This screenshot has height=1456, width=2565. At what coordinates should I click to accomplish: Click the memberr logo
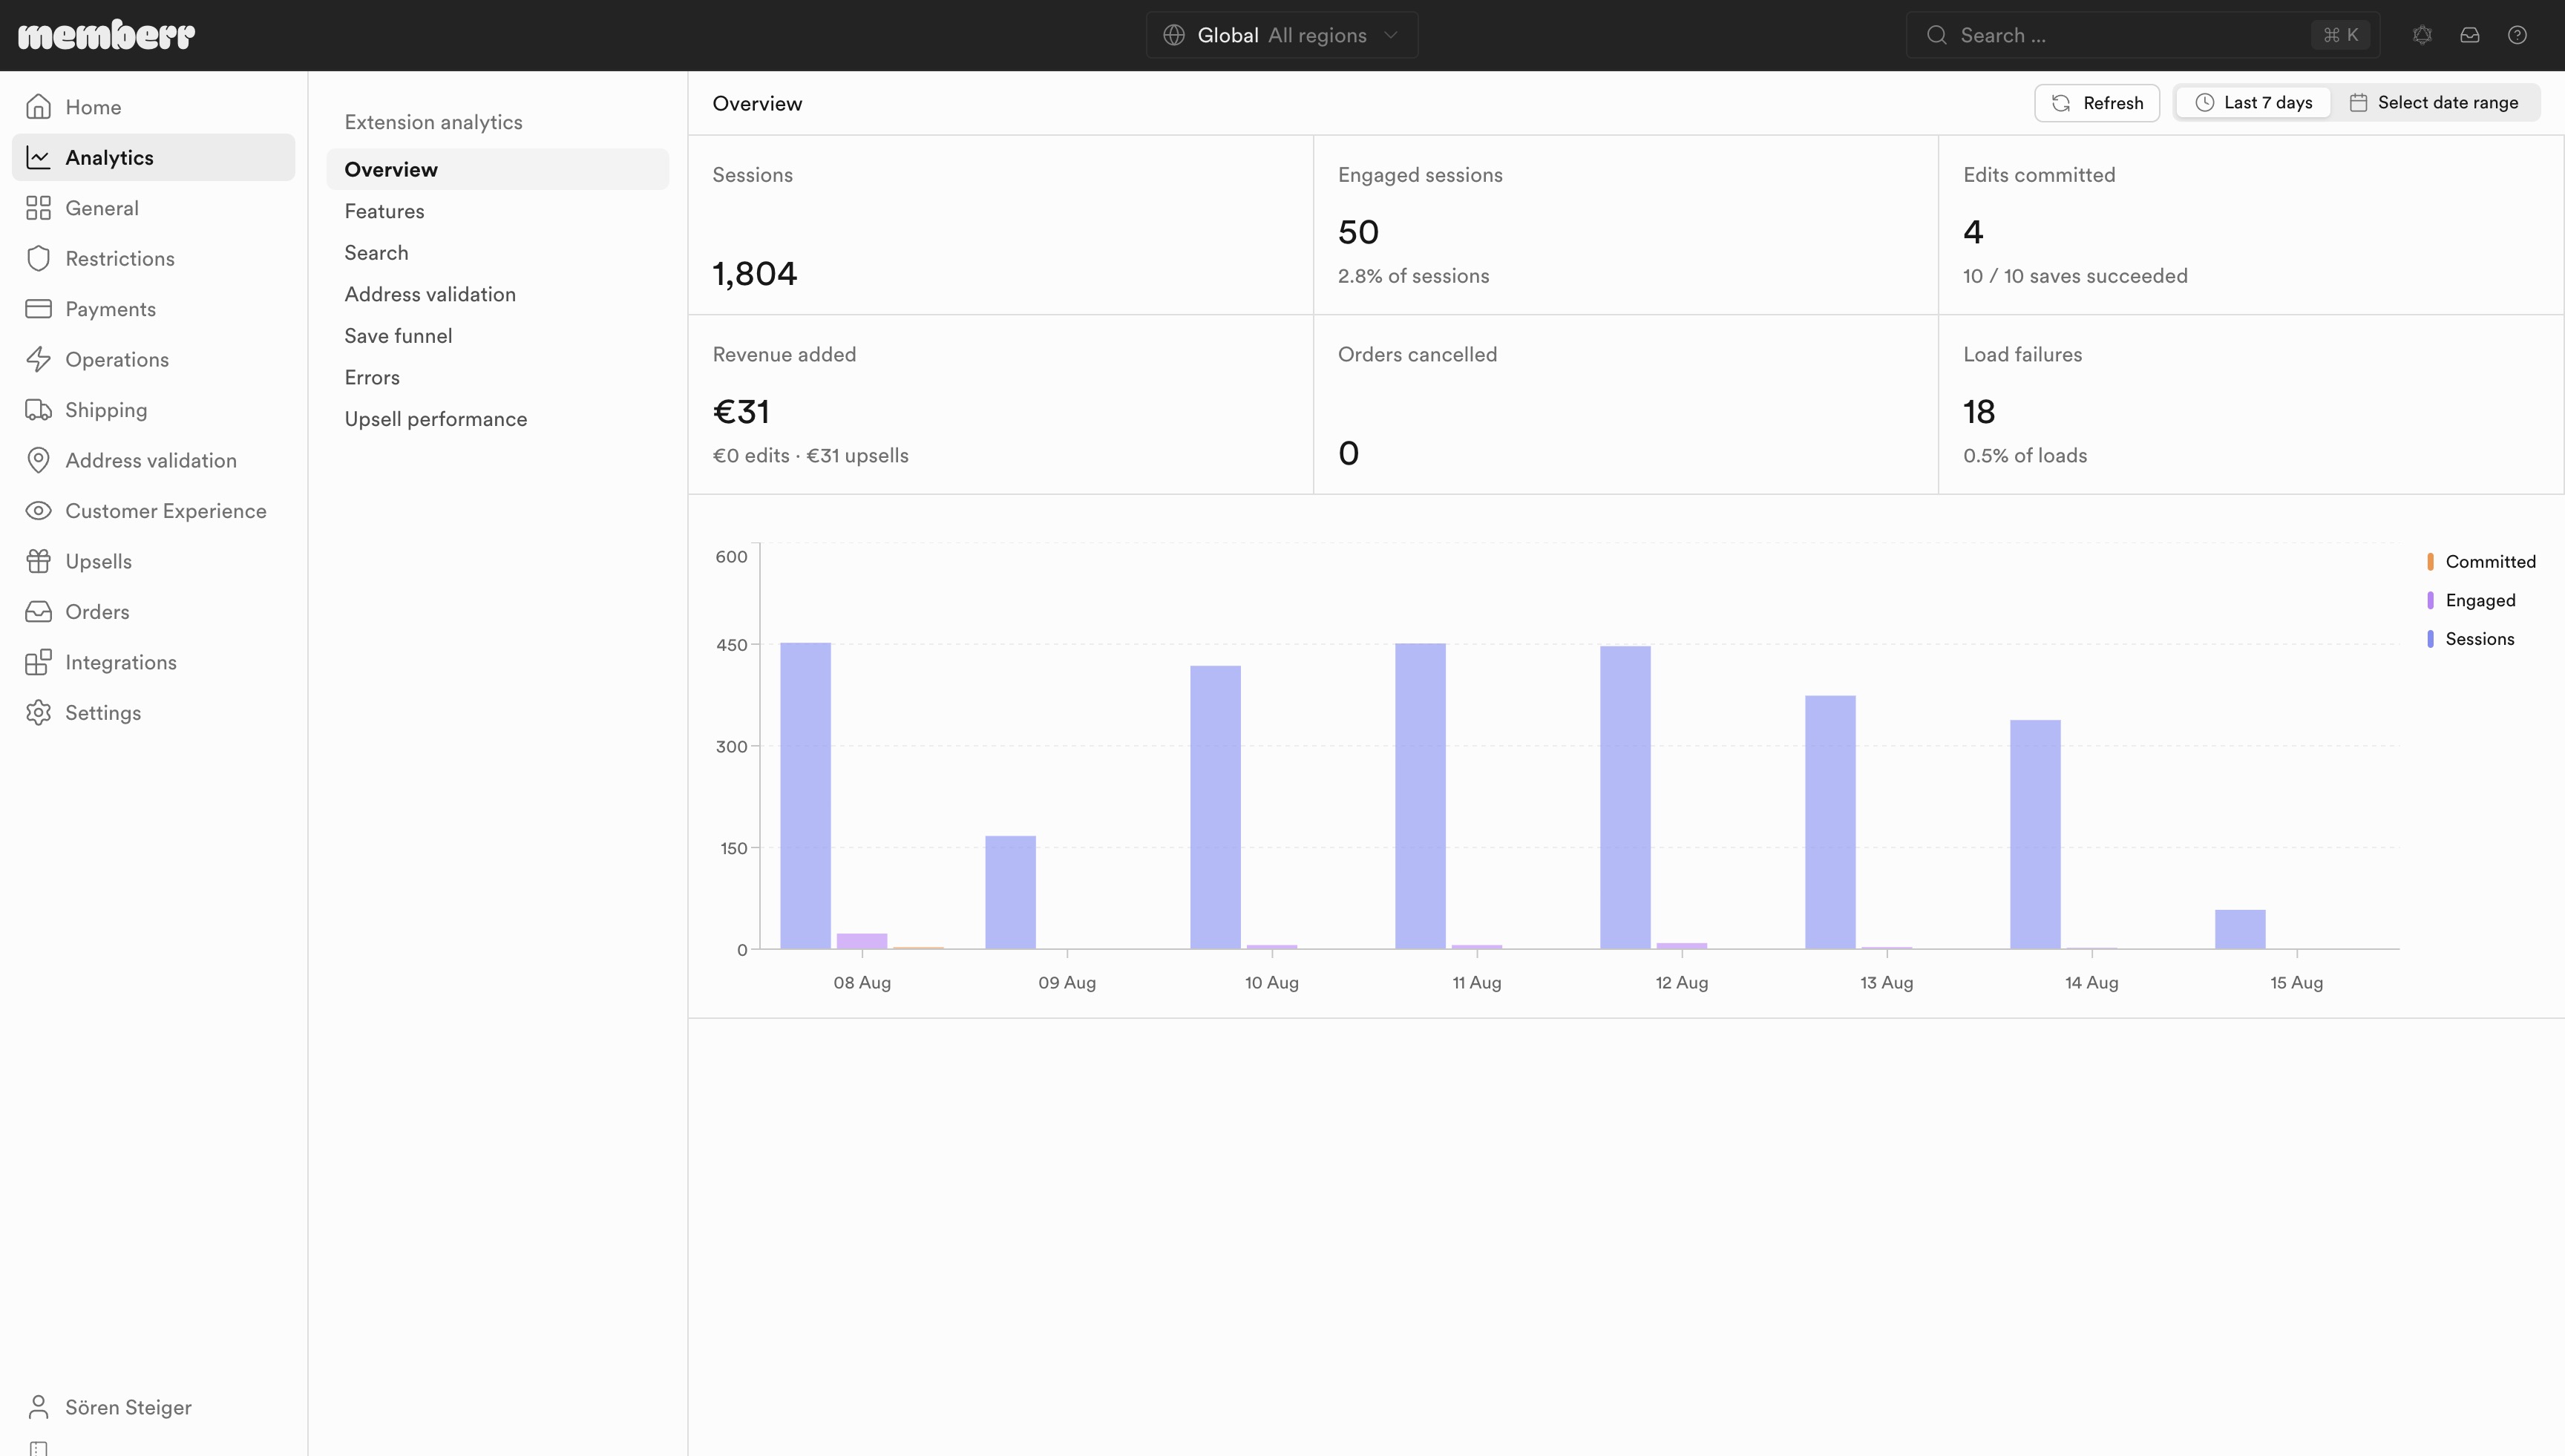(106, 35)
